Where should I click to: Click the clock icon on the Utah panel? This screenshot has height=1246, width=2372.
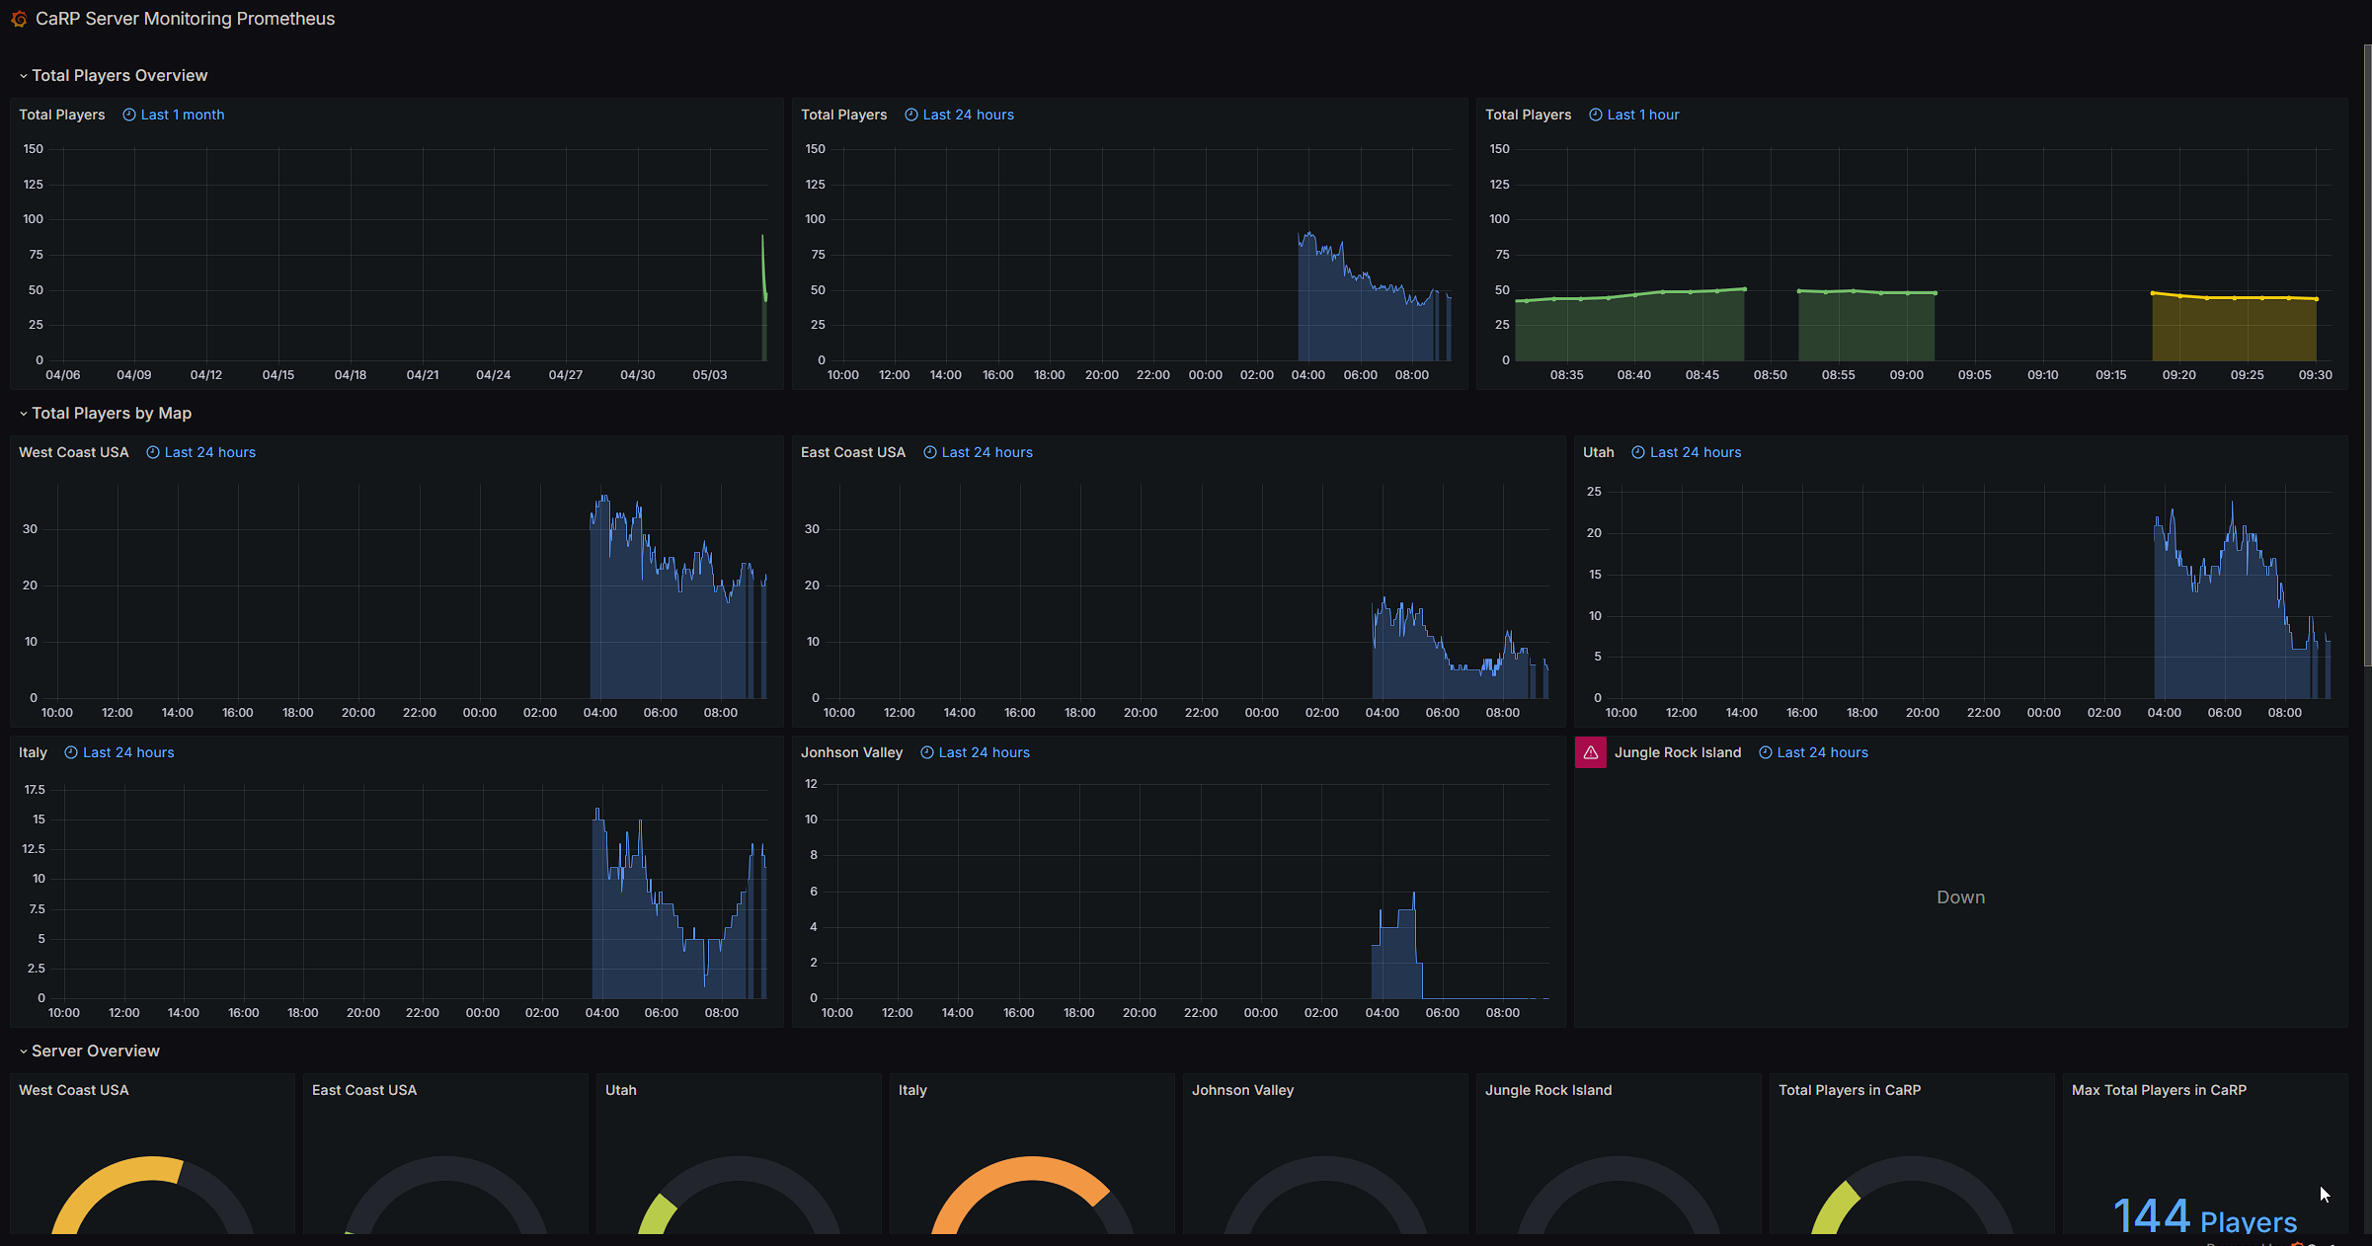point(1638,452)
